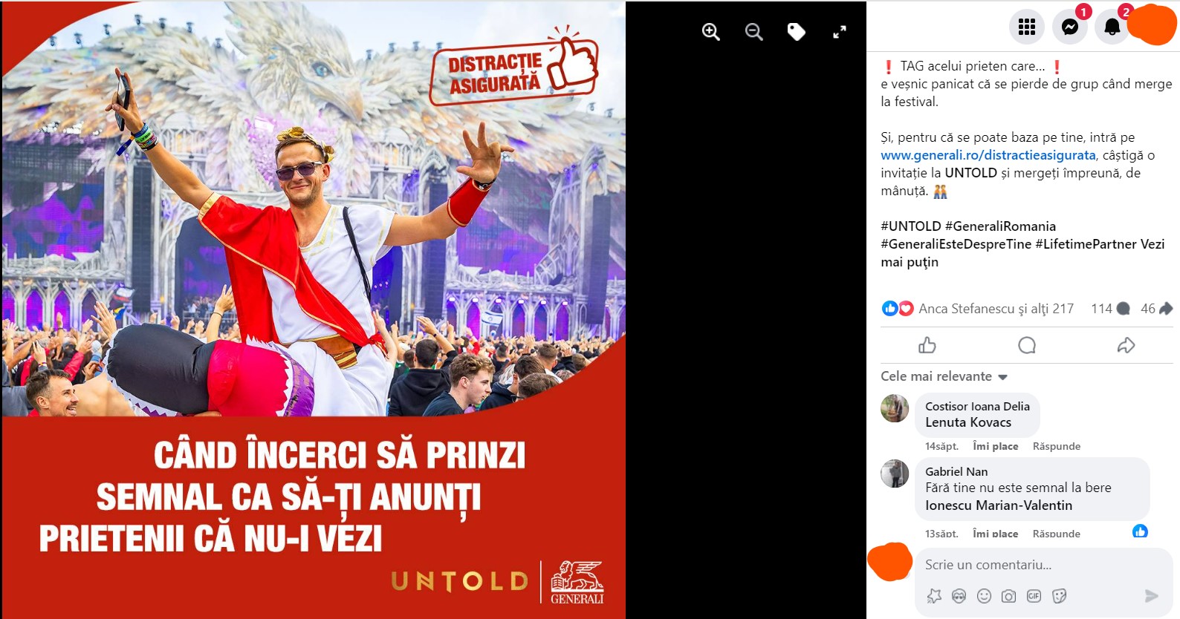Screen dimensions: 1180x619
Task: Insert an emoji into the comment
Action: pos(984,596)
